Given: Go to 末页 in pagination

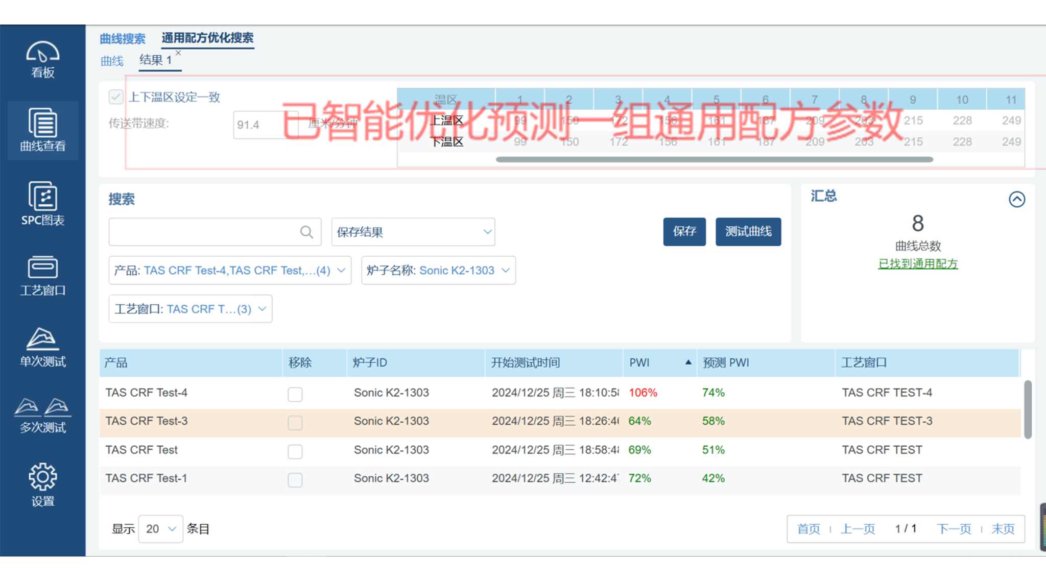Looking at the screenshot, I should 1003,529.
